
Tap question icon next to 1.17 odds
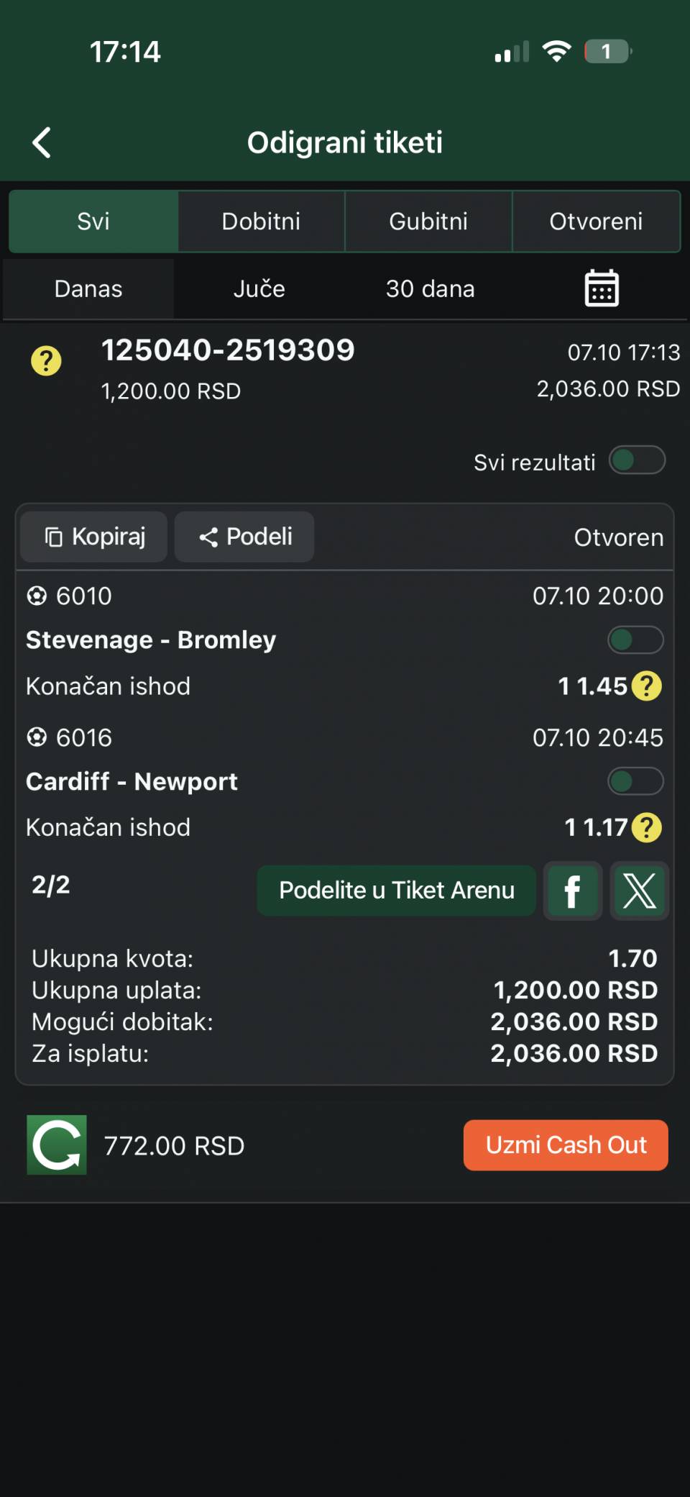click(x=647, y=827)
